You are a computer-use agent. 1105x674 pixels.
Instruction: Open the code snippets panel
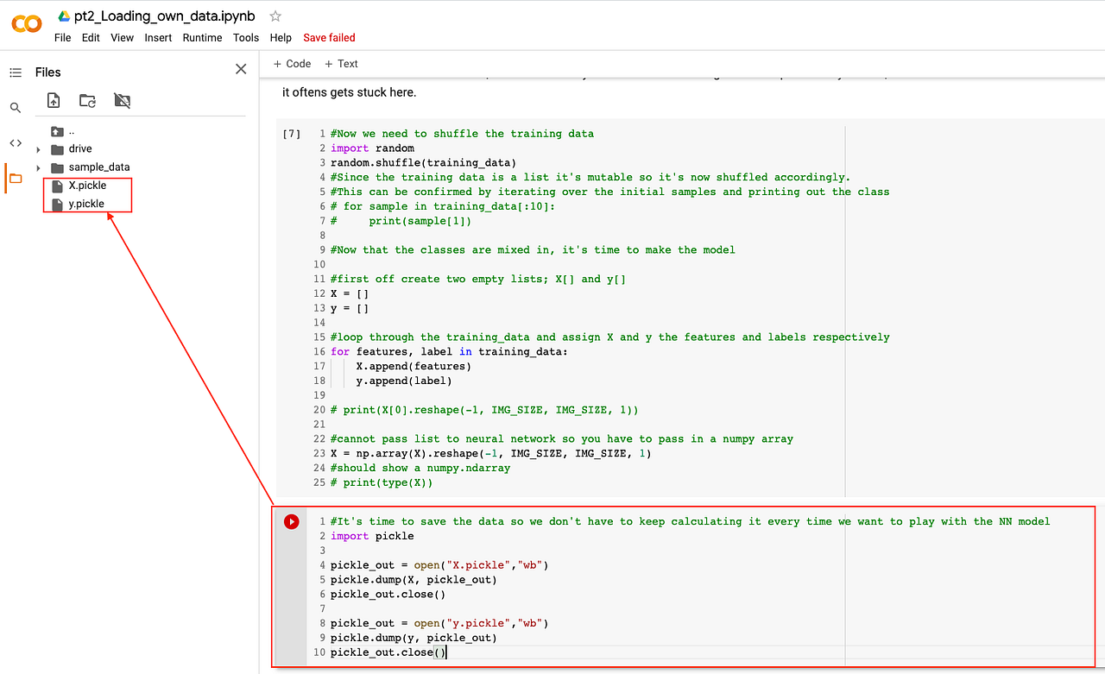click(16, 142)
